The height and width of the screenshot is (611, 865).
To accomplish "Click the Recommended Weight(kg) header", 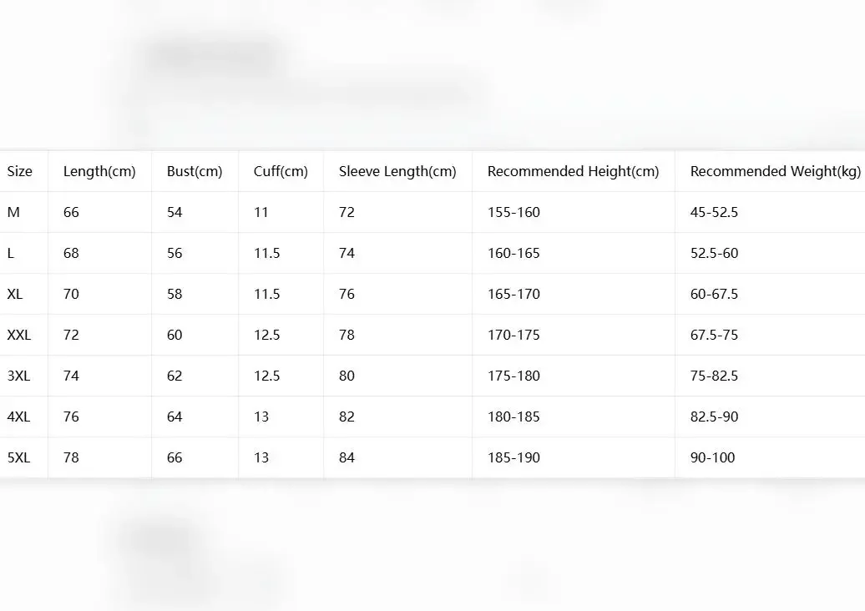I will pos(775,171).
